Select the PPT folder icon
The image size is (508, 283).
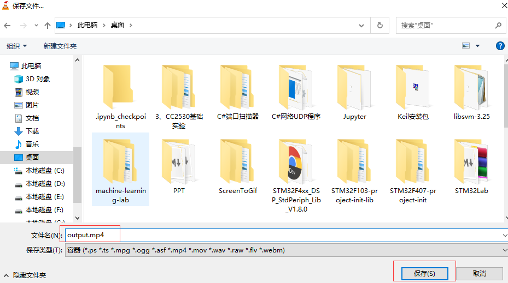[178, 161]
